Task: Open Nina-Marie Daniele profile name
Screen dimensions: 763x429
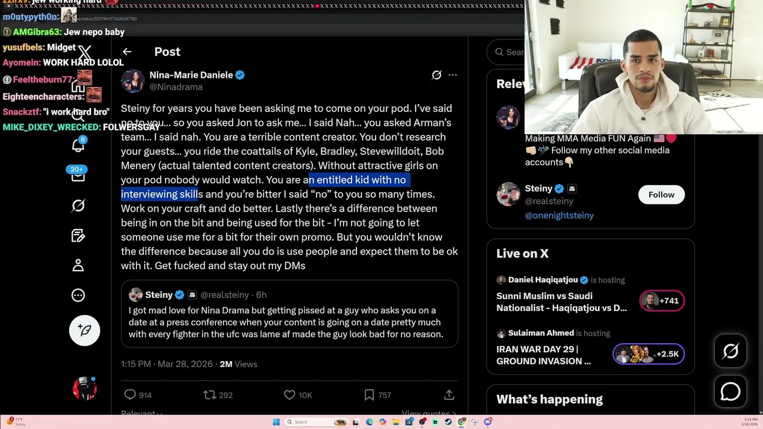Action: tap(191, 75)
